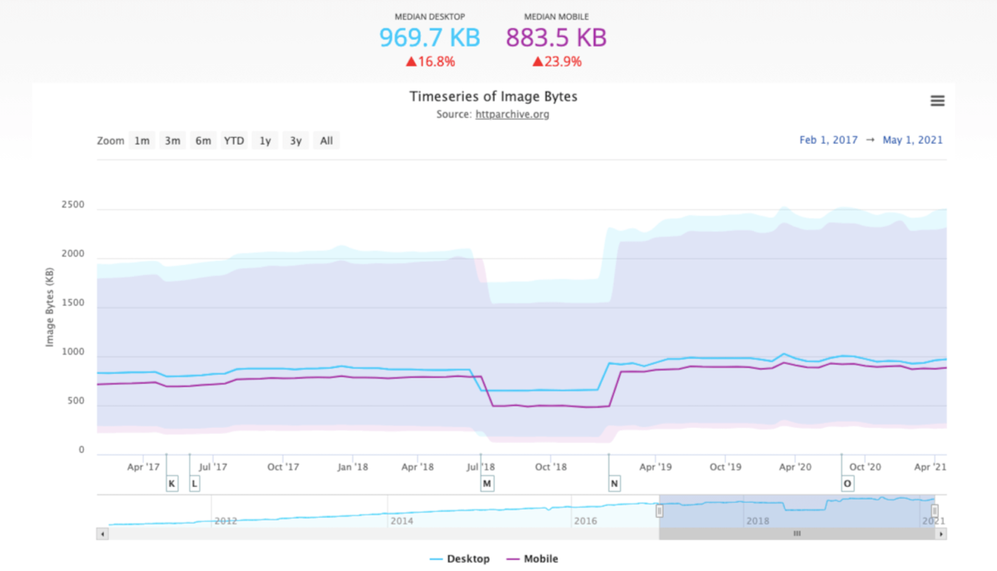This screenshot has height=571, width=997.
Task: Select the "All" zoom preset
Action: point(326,140)
